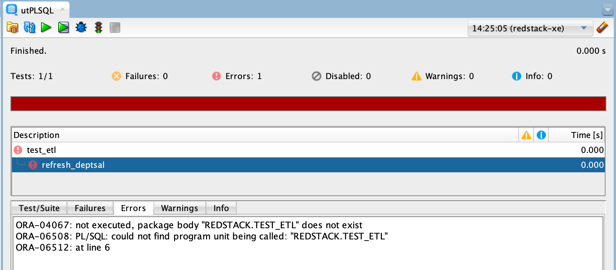The height and width of the screenshot is (270, 616).
Task: Click the folder icon at the toolbar's start
Action: [x=13, y=28]
